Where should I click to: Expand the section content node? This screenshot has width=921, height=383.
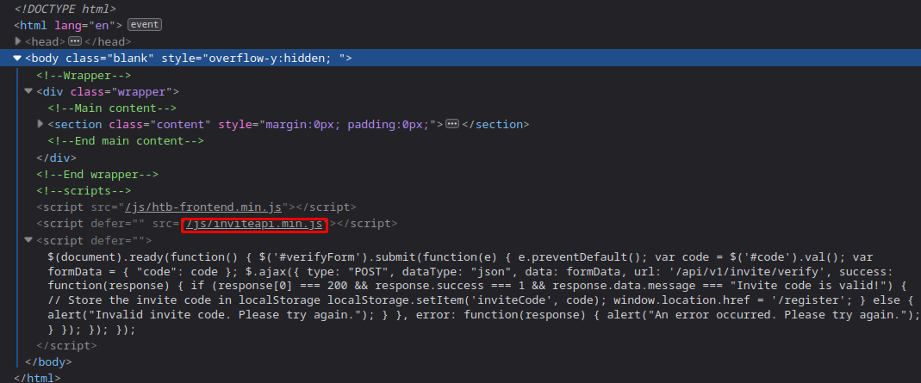coord(40,124)
